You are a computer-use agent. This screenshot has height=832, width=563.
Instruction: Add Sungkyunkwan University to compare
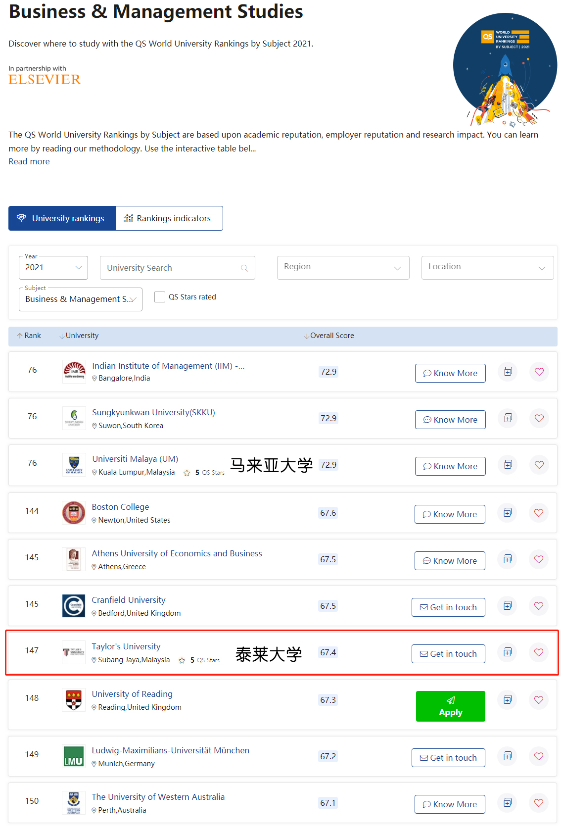(x=508, y=418)
